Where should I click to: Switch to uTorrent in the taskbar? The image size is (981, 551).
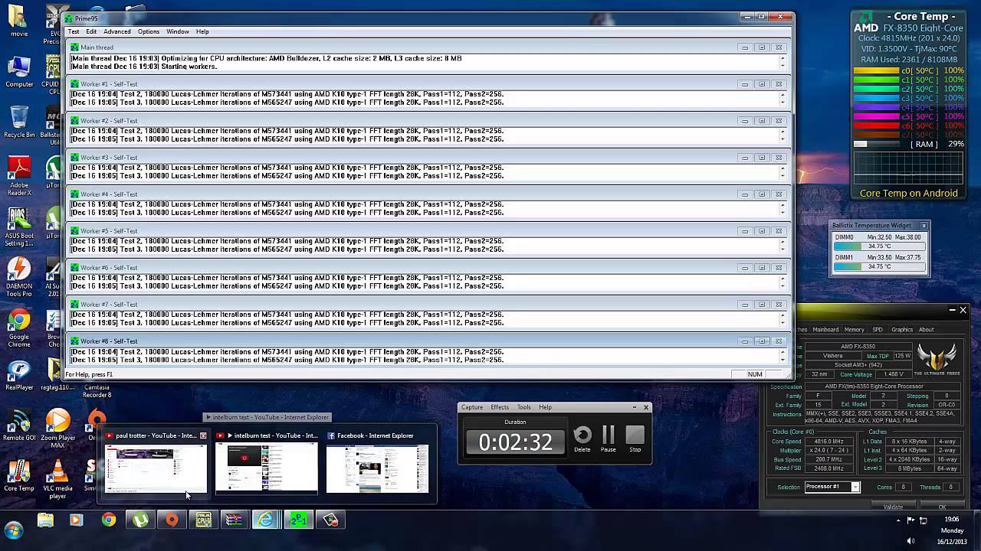click(x=140, y=520)
